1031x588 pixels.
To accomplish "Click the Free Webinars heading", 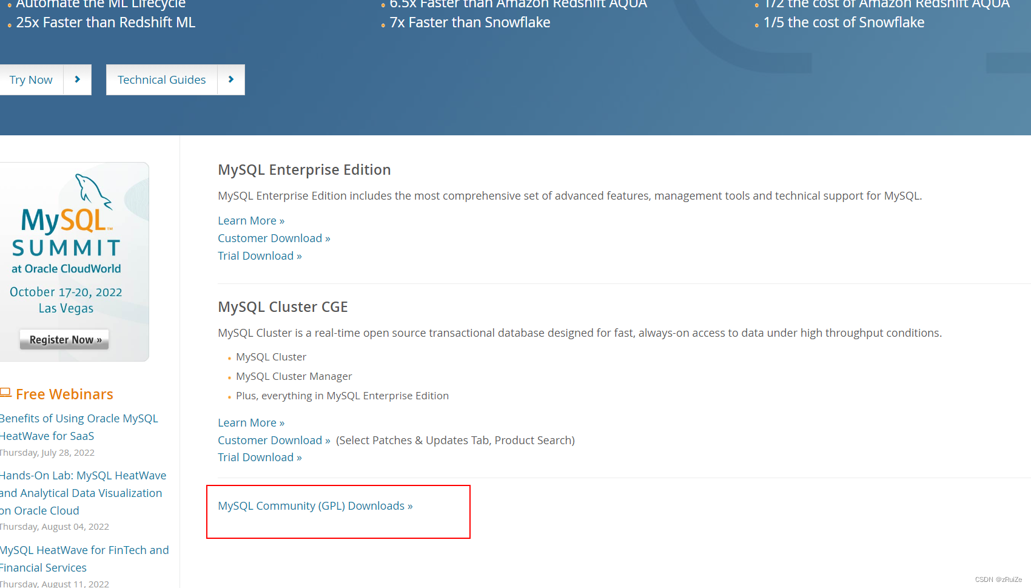I will tap(64, 394).
